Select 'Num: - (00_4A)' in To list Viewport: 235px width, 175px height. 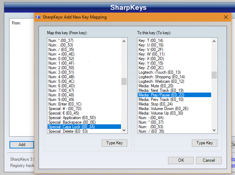[x=174, y=118]
